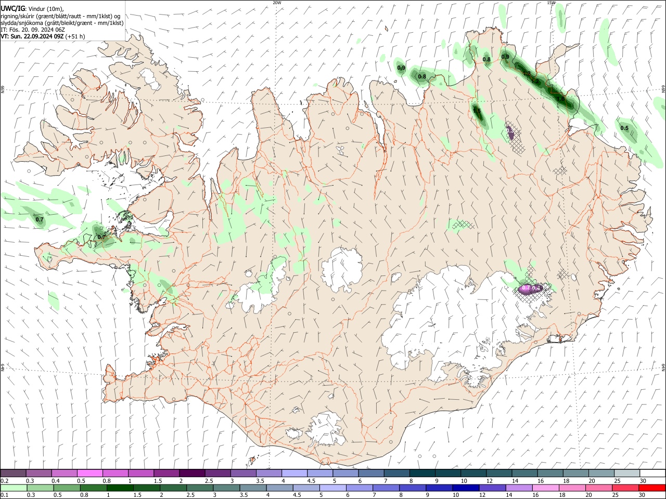Select the darkest purple 2–2.5 swatch, upper scale
This screenshot has height=499, width=666.
point(192,474)
